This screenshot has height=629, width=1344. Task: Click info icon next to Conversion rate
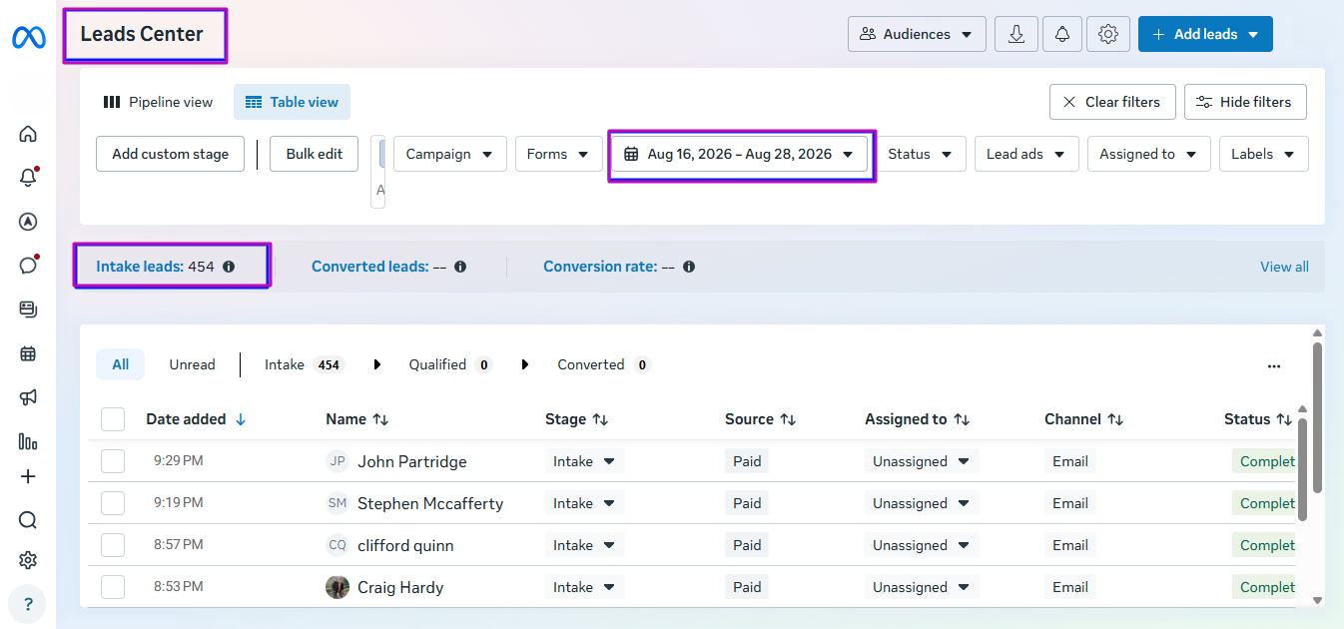tap(689, 267)
